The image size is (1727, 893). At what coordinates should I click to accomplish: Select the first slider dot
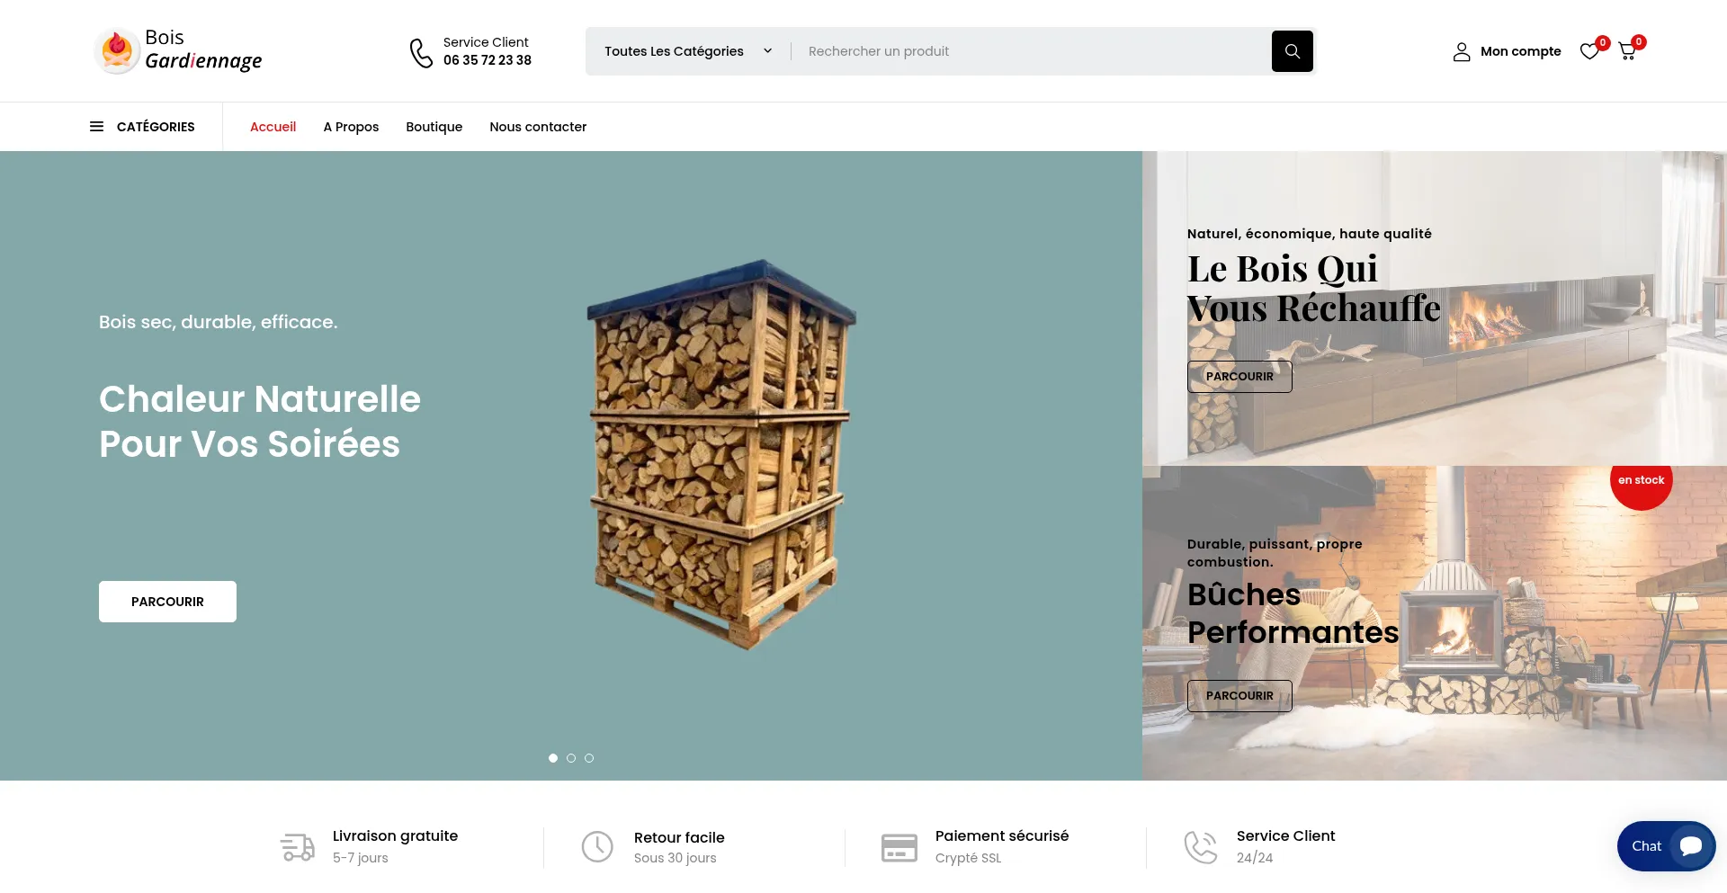click(x=553, y=758)
